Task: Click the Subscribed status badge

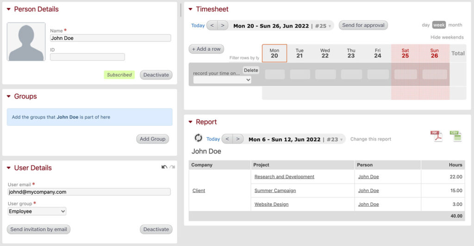Action: coord(119,75)
